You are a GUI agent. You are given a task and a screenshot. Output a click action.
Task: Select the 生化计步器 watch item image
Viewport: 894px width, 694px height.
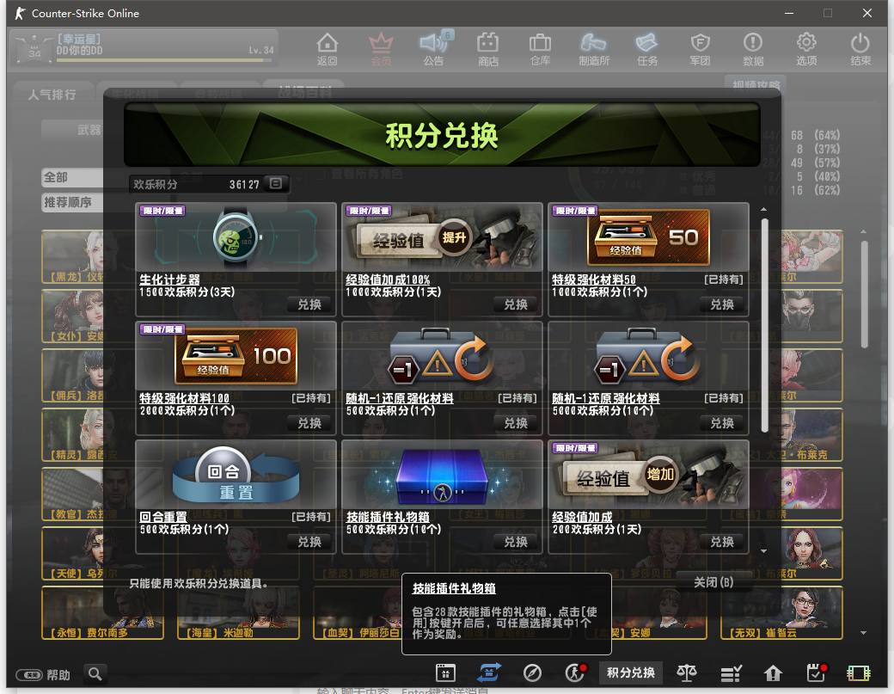click(x=236, y=237)
